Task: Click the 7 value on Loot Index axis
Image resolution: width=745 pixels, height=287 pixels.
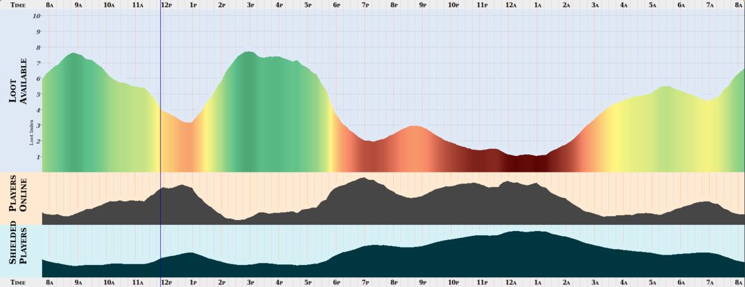Action: click(39, 63)
